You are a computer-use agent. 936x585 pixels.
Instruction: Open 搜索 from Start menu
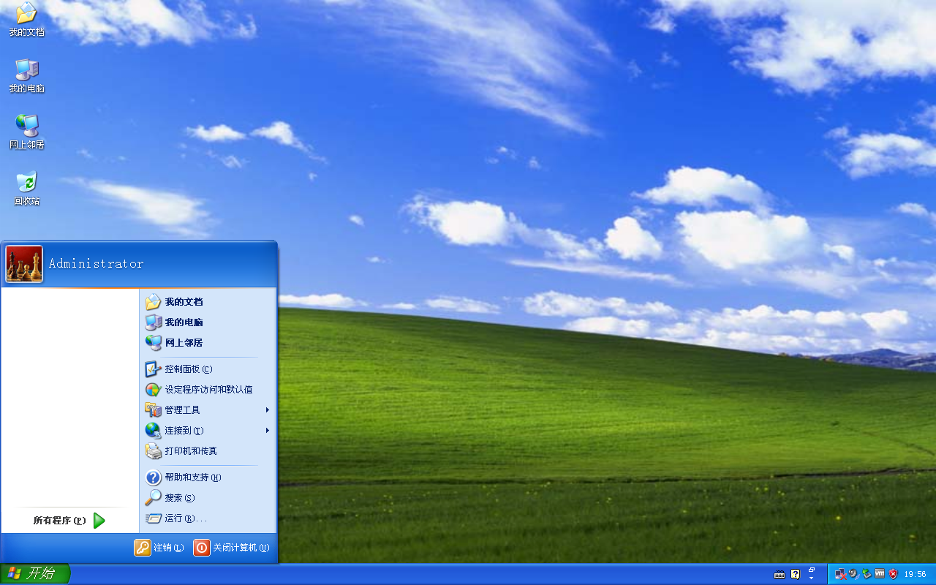coord(208,498)
